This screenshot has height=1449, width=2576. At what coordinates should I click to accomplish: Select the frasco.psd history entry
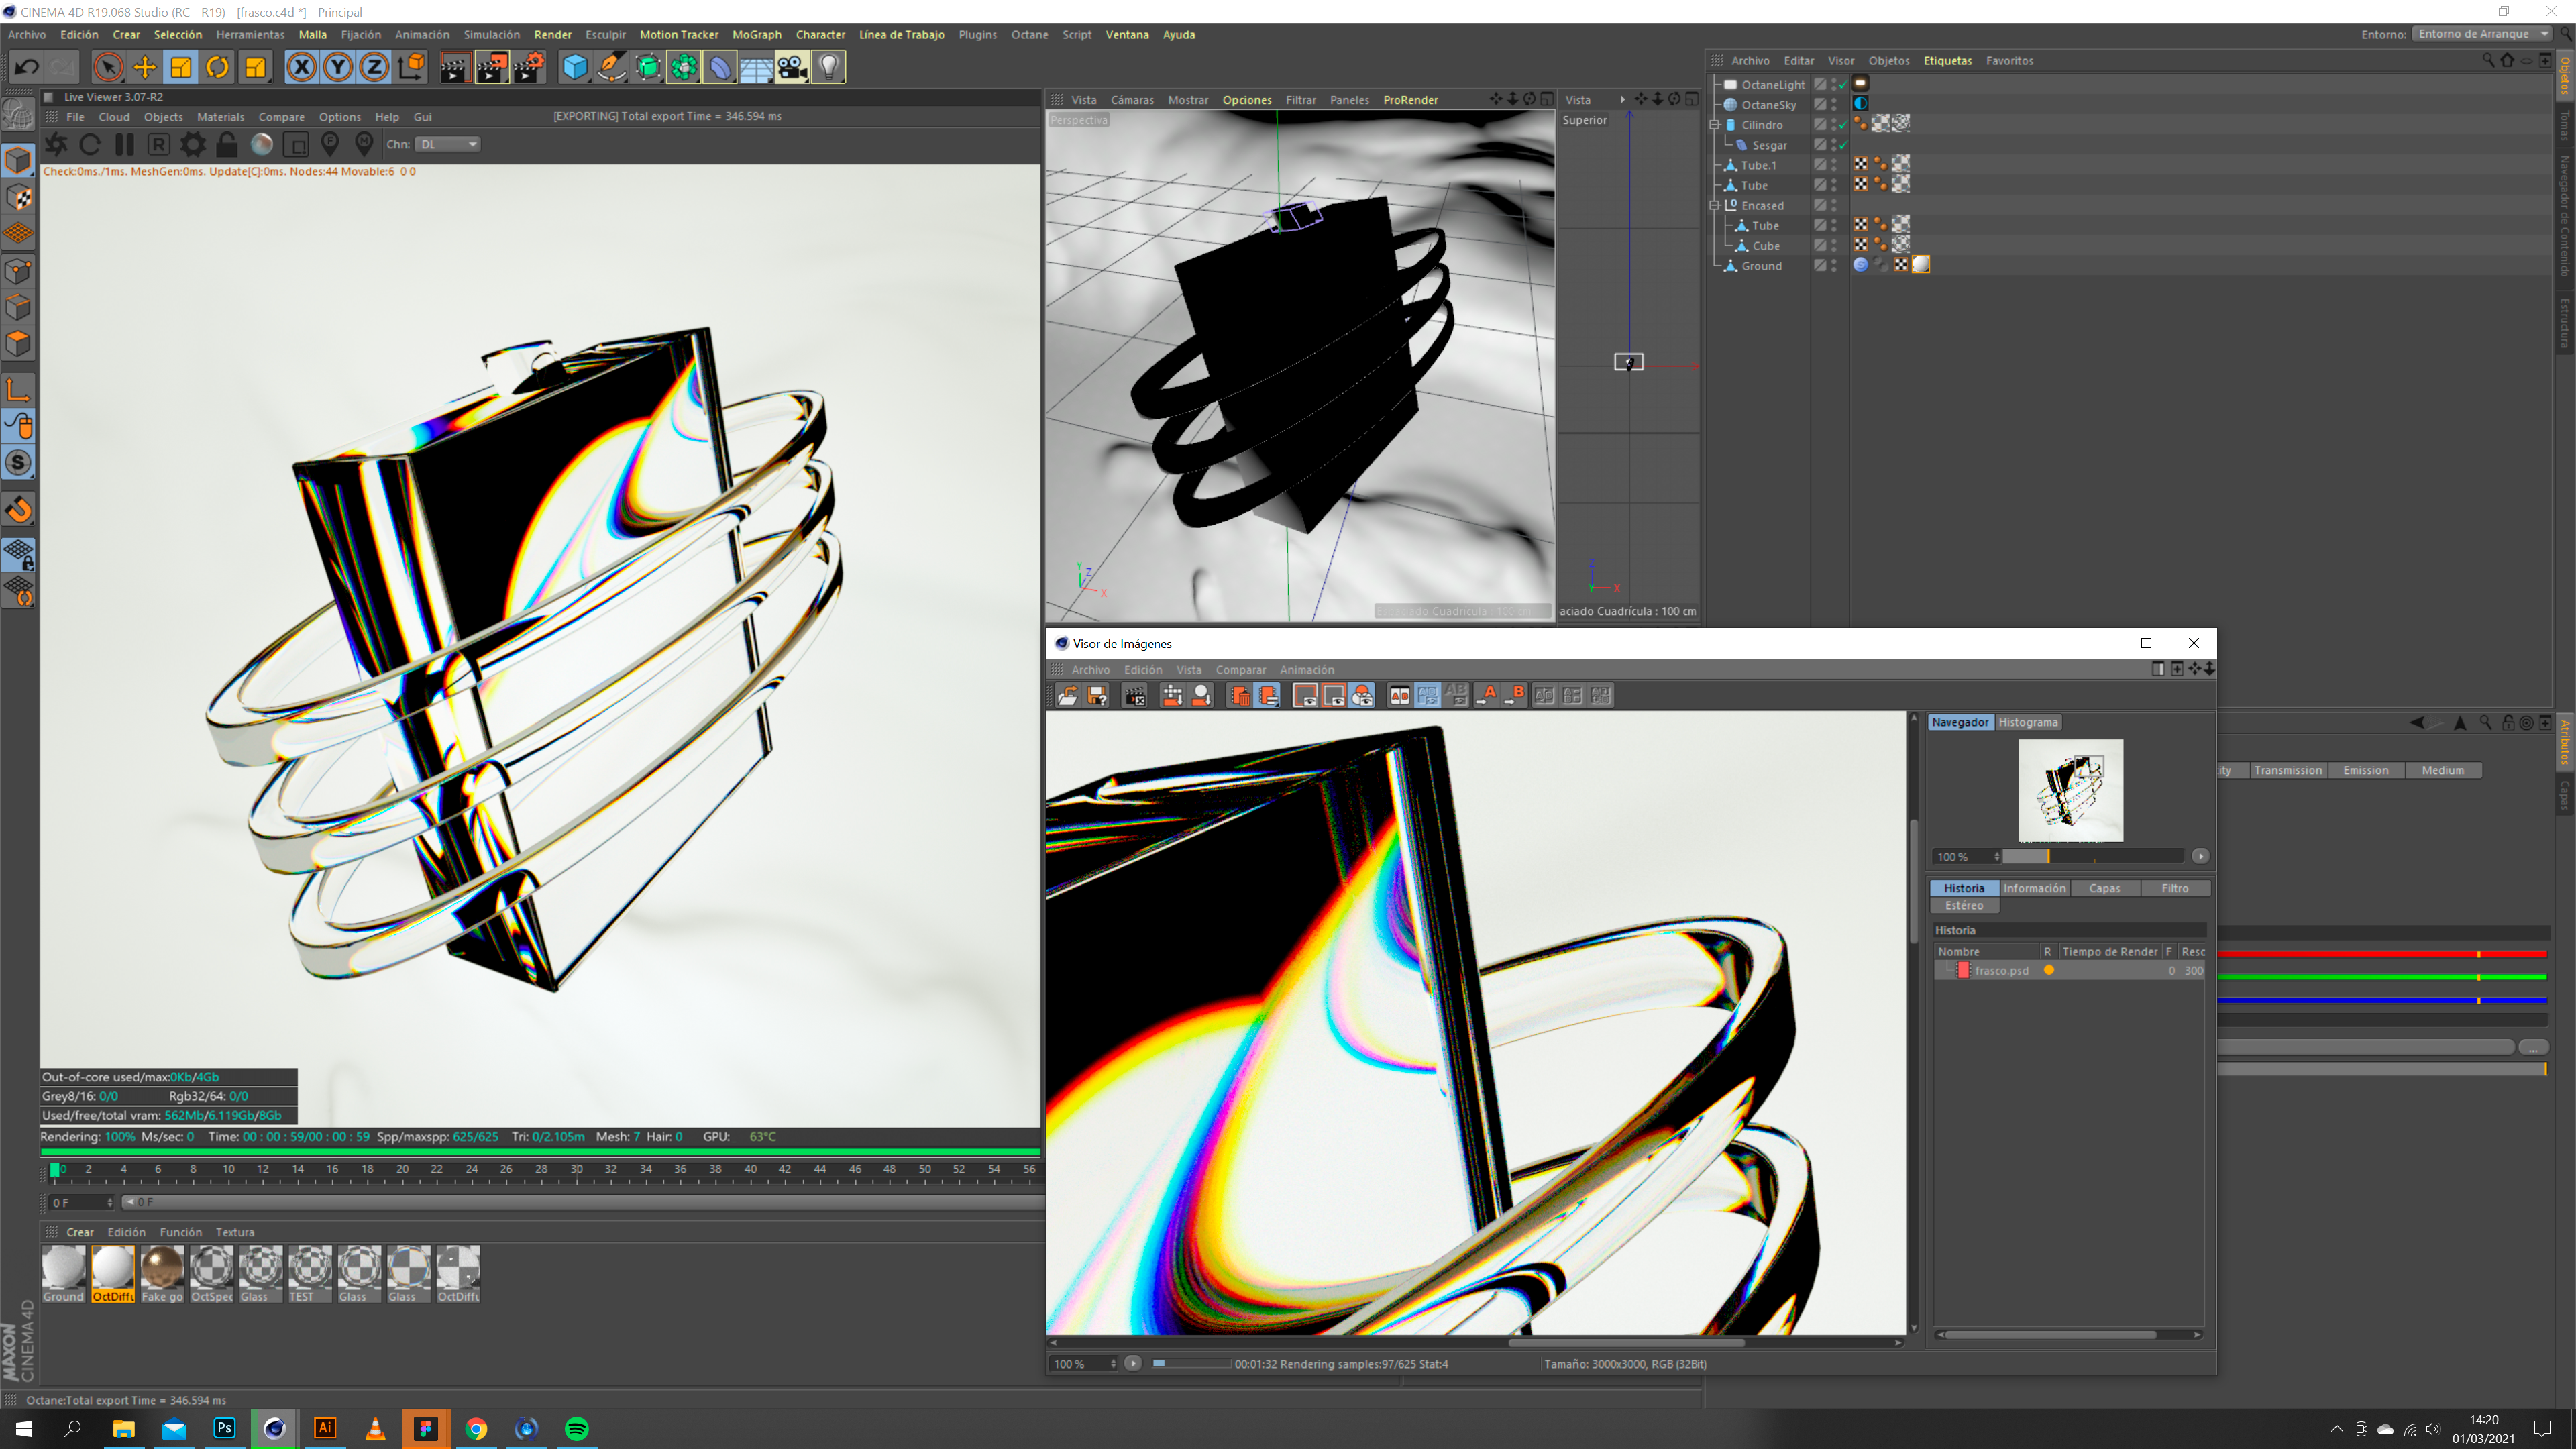coord(2001,970)
